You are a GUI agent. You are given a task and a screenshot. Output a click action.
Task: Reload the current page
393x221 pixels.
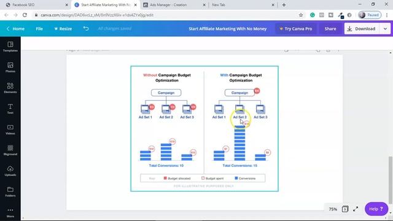(x=25, y=15)
